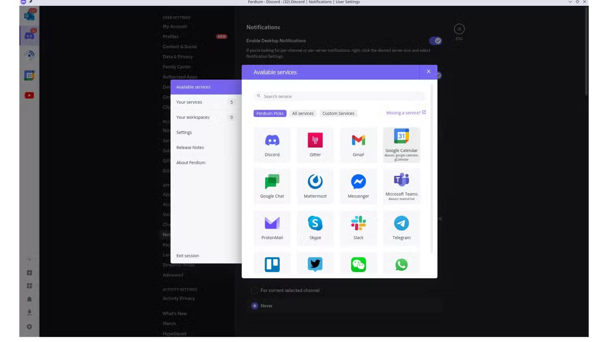Add the Discord service
The image size is (608, 342).
[272, 145]
